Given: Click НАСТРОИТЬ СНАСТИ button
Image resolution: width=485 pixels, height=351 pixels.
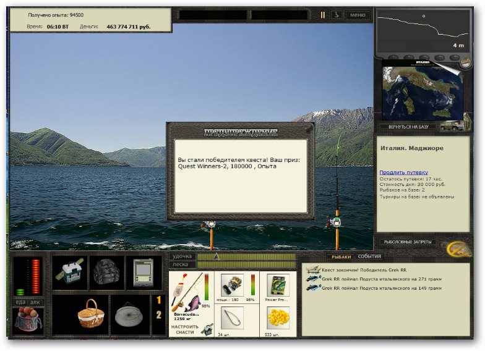Looking at the screenshot, I should (x=184, y=329).
